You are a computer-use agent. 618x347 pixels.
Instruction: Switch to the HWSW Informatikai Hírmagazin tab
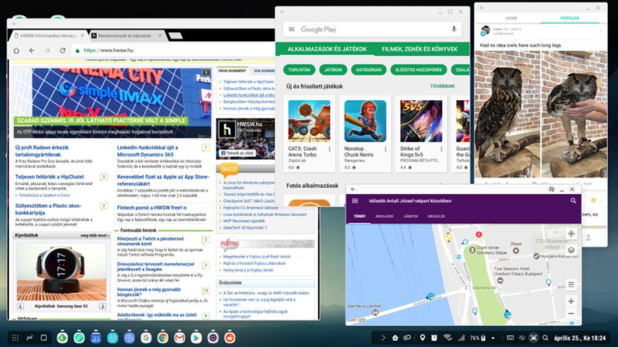47,36
